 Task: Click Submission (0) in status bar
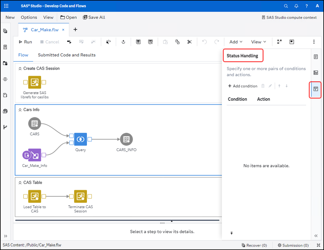click(293, 245)
